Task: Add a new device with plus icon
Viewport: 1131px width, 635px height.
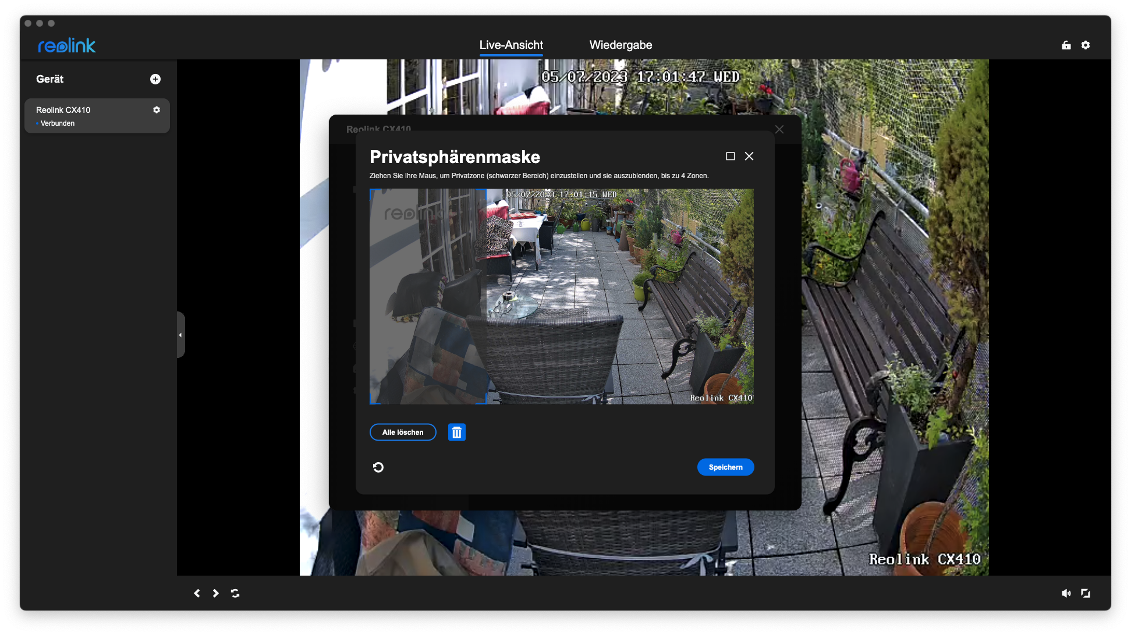Action: 155,79
